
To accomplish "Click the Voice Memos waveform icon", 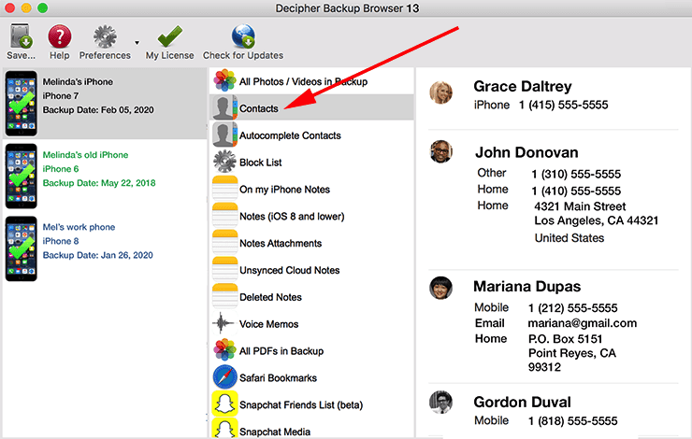I will pos(223,323).
